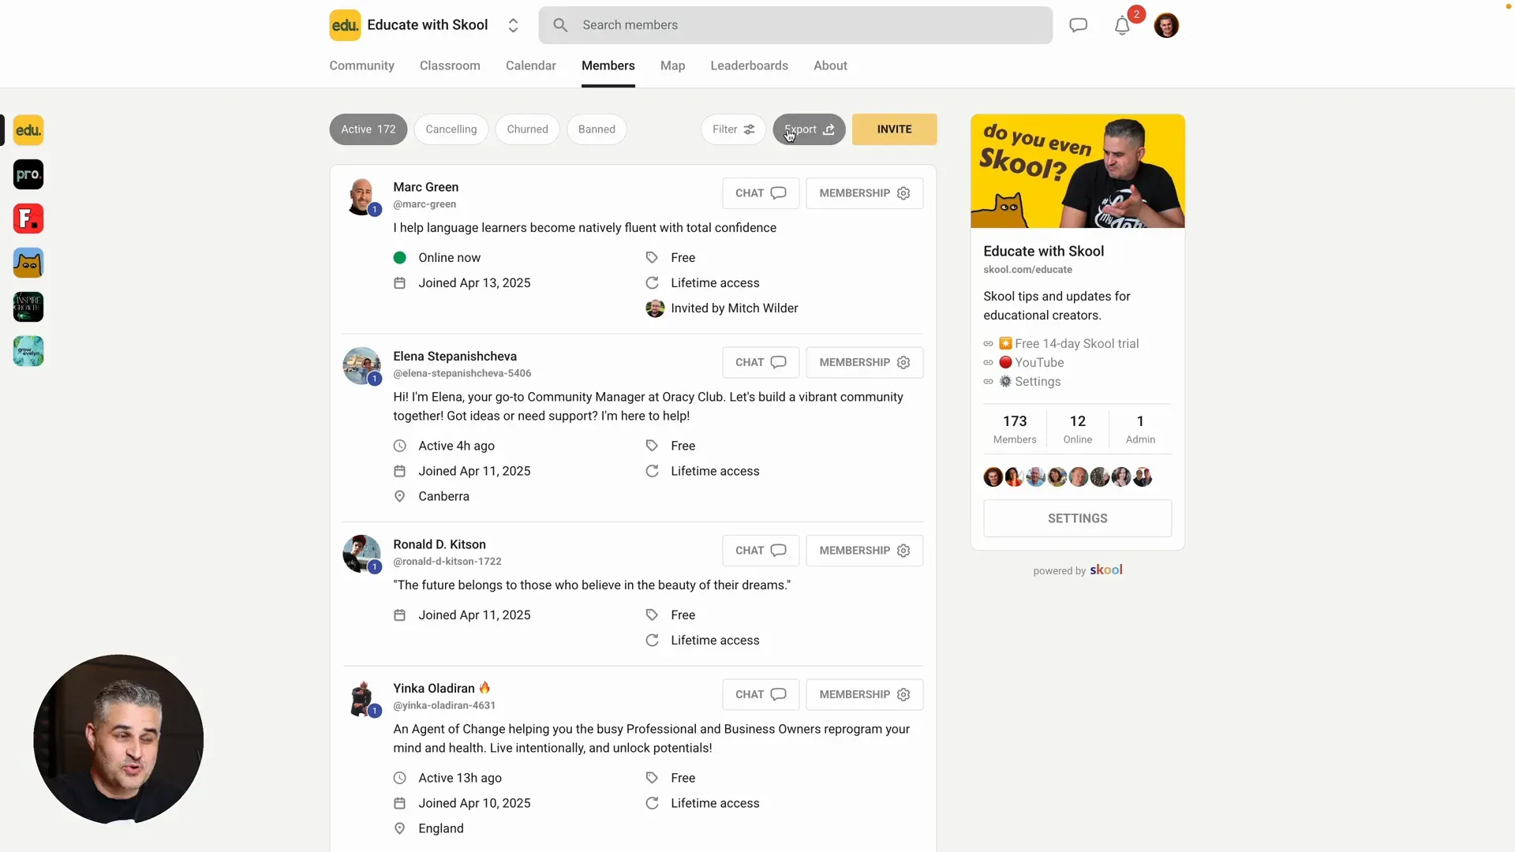Click the last member avatar in group card
Viewport: 1515px width, 852px height.
point(1143,477)
